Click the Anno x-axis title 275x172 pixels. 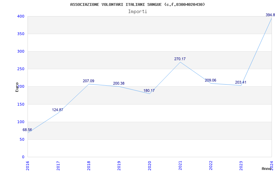point(266,169)
